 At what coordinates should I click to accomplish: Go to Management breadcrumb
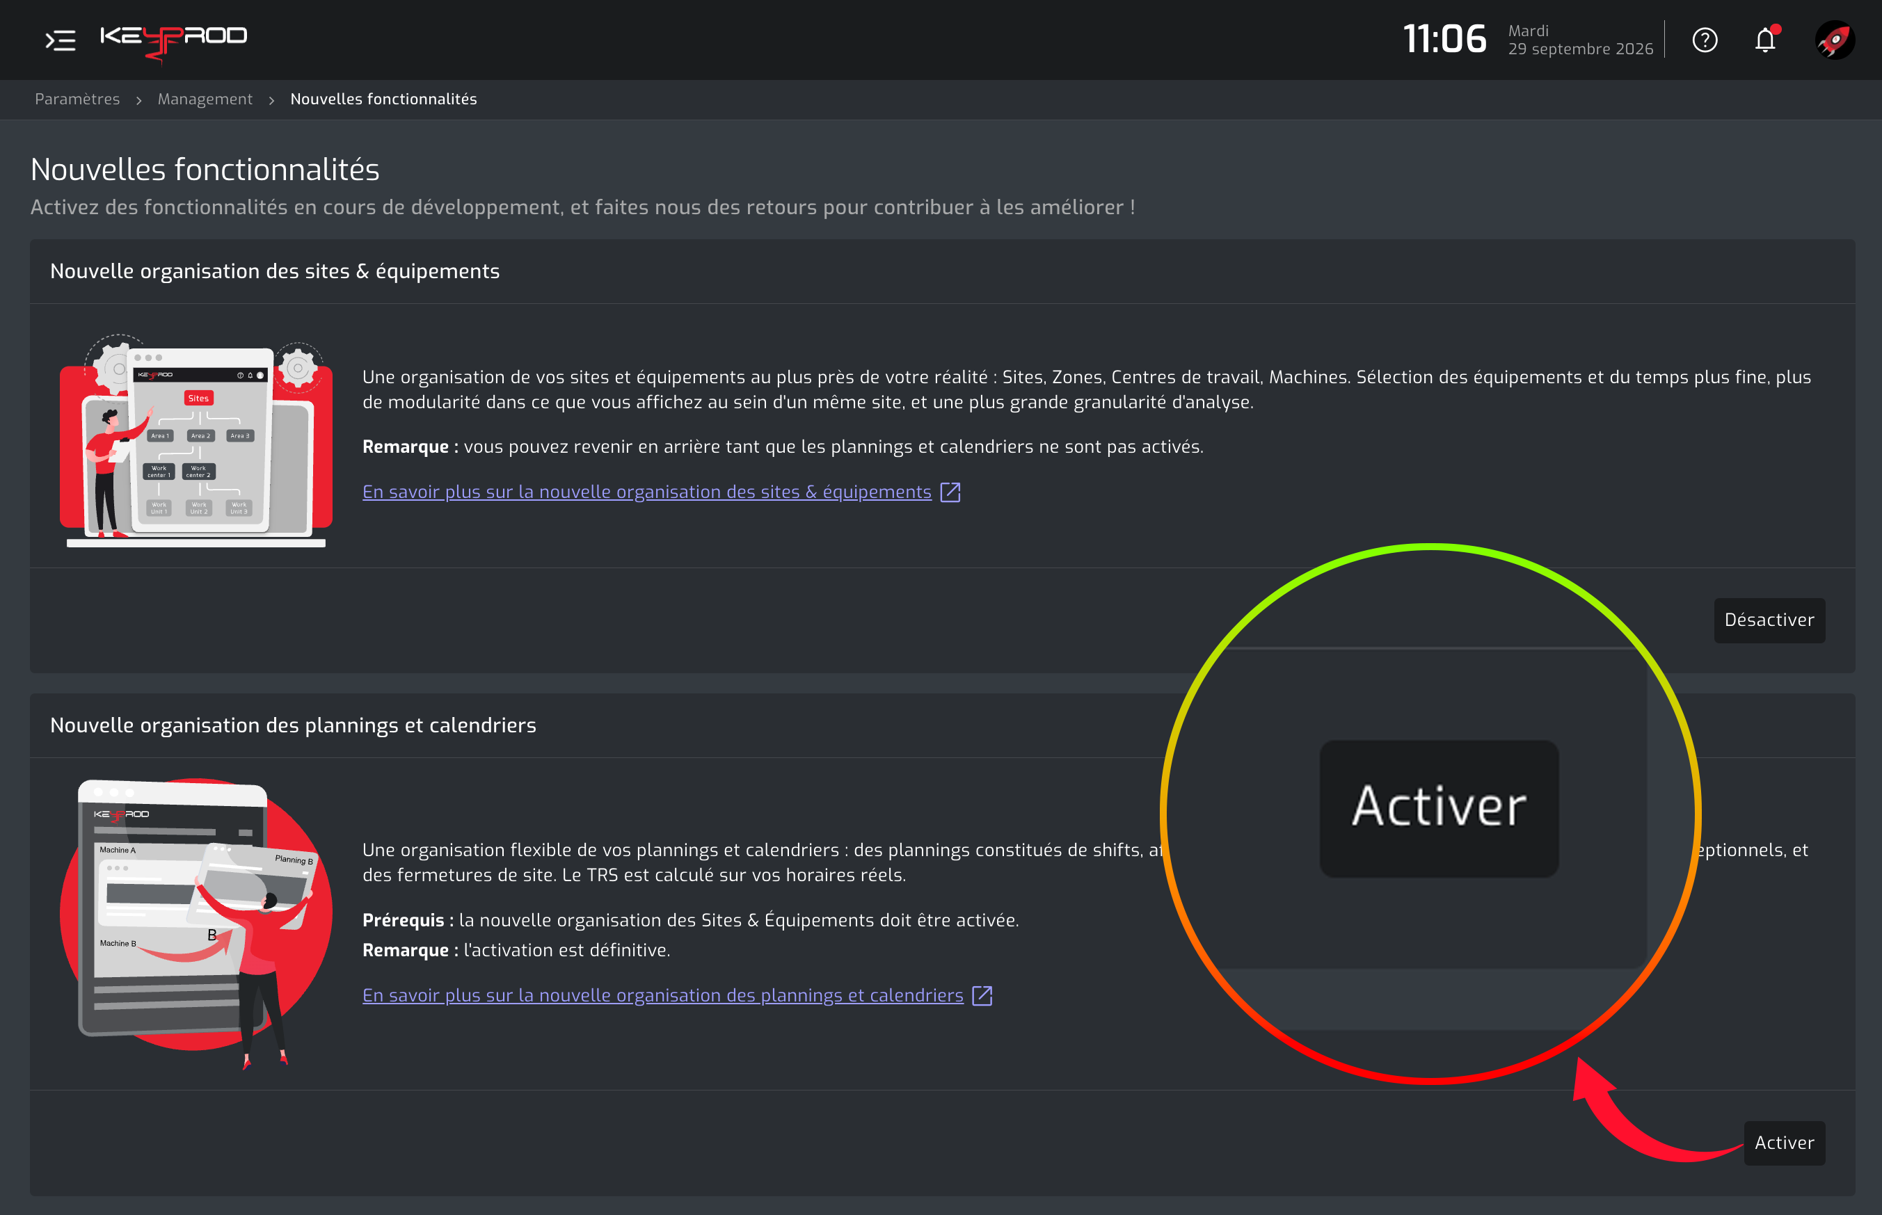pos(205,99)
